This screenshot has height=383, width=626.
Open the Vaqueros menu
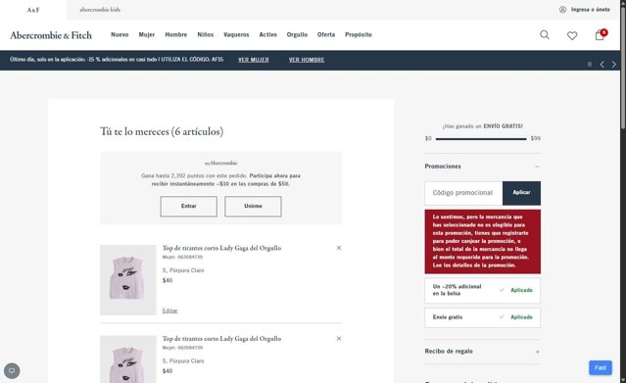[236, 34]
